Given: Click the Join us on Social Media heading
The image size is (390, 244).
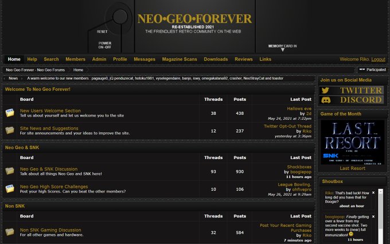Looking at the screenshot, I should [x=346, y=80].
